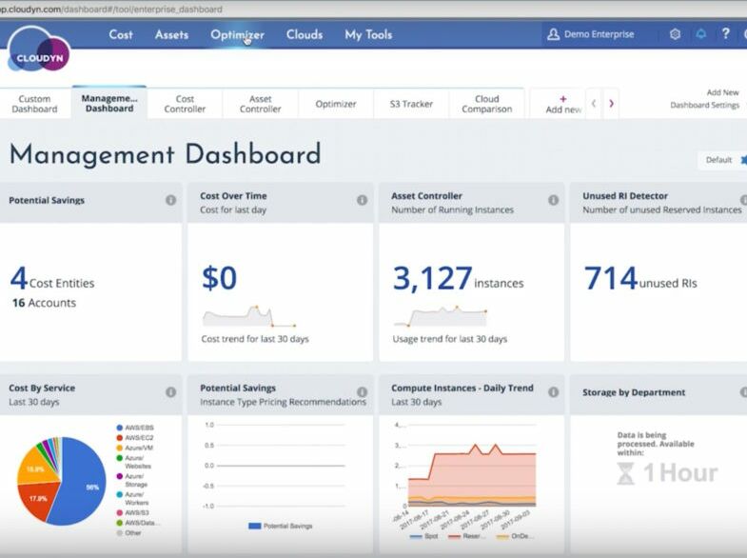Click the usage trend sparkline

coord(441,316)
